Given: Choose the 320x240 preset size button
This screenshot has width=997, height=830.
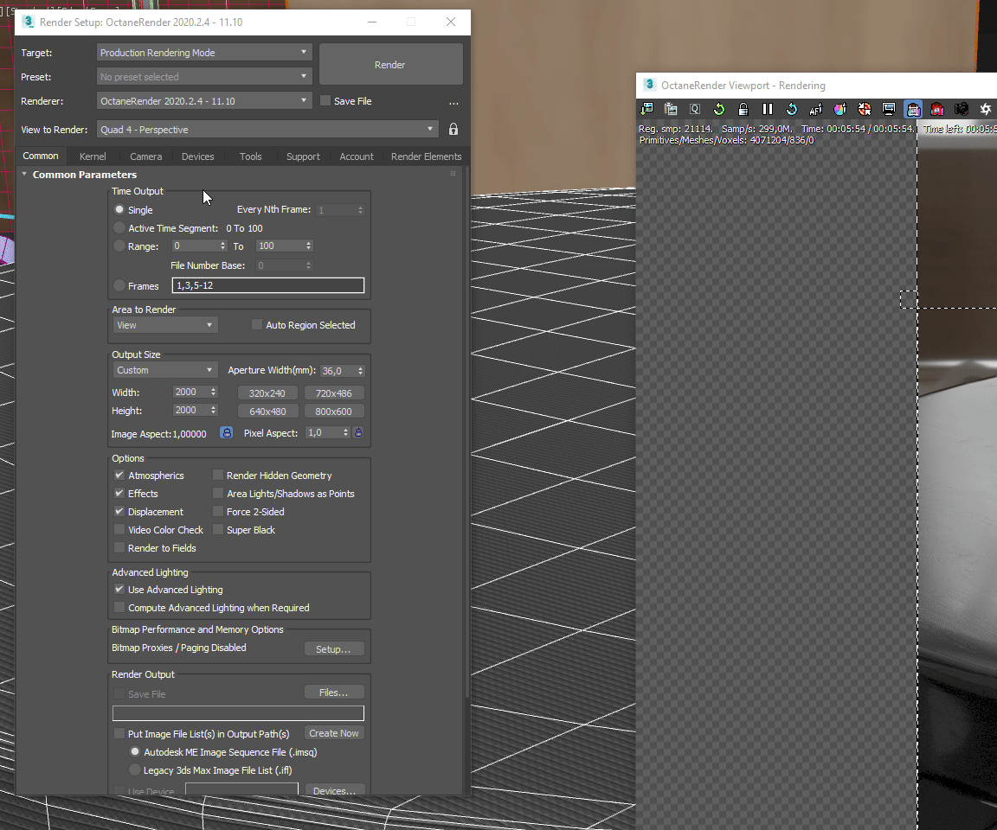Looking at the screenshot, I should tap(267, 393).
